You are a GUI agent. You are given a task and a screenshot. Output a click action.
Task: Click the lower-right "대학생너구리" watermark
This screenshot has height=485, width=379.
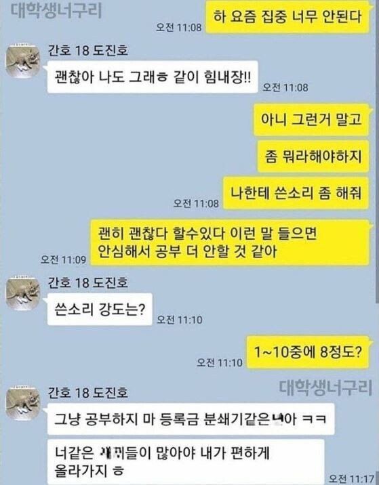pyautogui.click(x=325, y=387)
